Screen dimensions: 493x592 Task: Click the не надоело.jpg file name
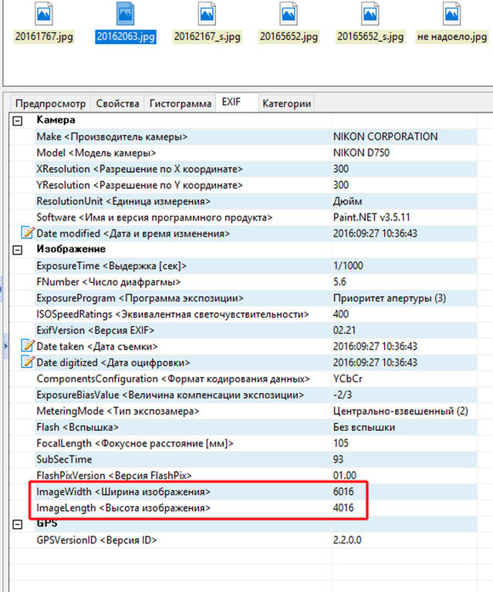click(452, 37)
